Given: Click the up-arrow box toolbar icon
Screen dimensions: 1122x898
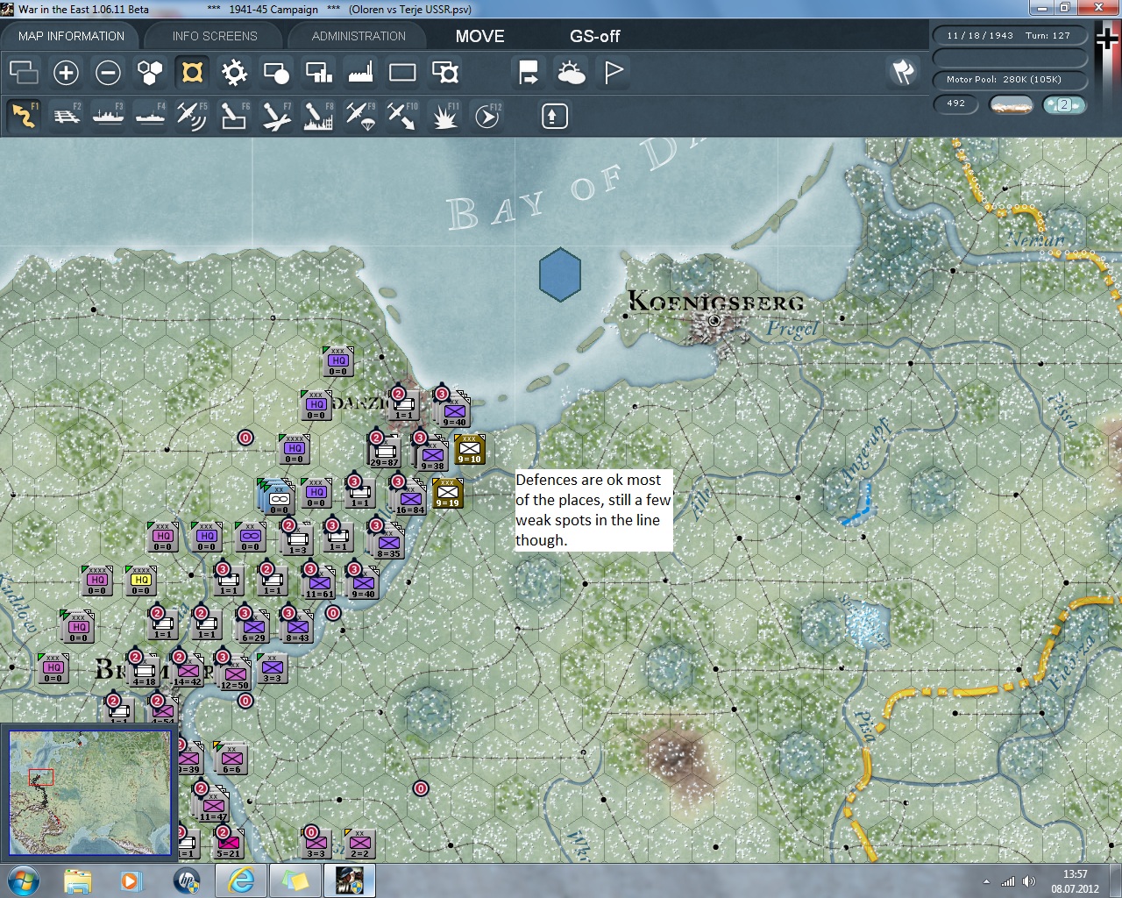Looking at the screenshot, I should 554,116.
